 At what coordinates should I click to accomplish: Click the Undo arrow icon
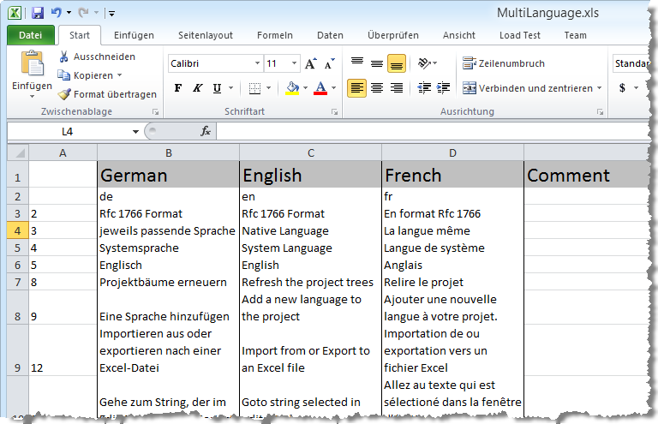click(x=57, y=13)
